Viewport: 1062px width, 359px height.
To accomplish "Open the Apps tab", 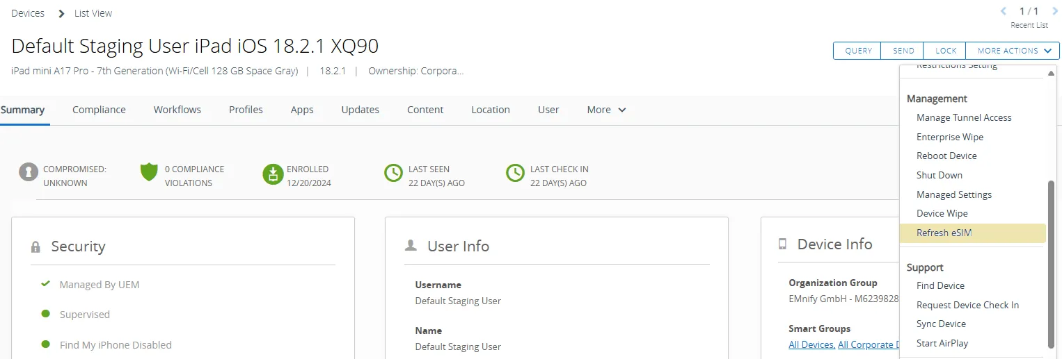I will click(x=302, y=110).
